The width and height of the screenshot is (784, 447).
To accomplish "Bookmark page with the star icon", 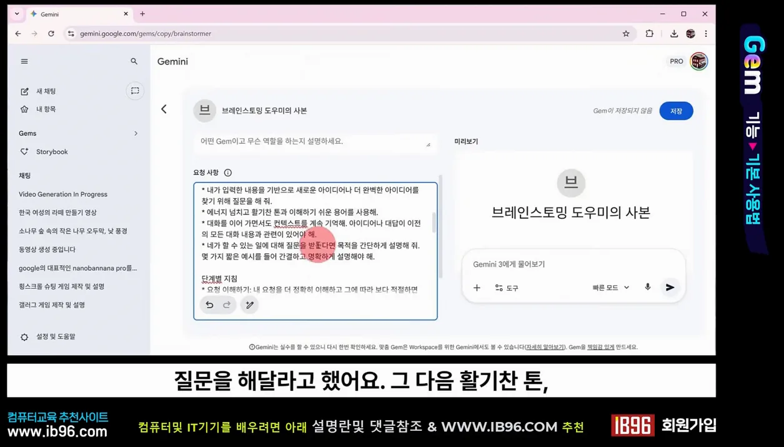I will point(626,34).
